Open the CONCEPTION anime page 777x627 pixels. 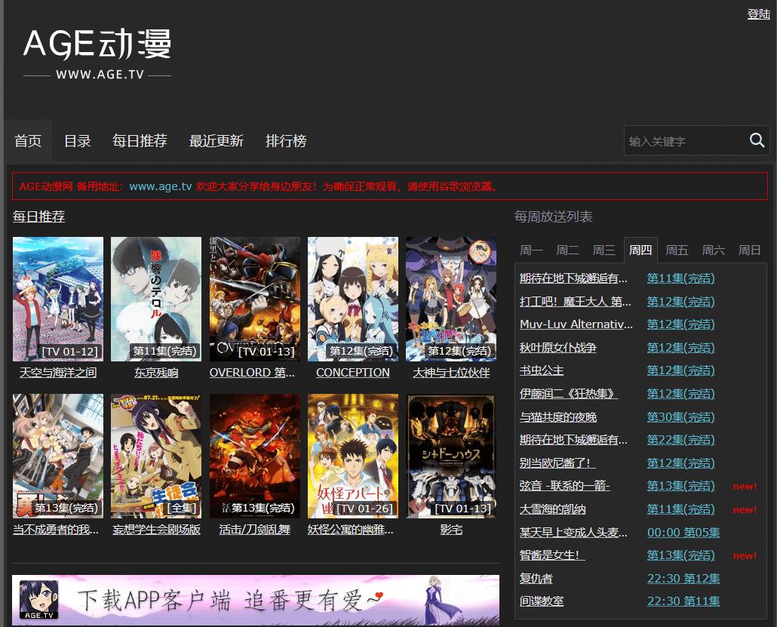pos(352,372)
